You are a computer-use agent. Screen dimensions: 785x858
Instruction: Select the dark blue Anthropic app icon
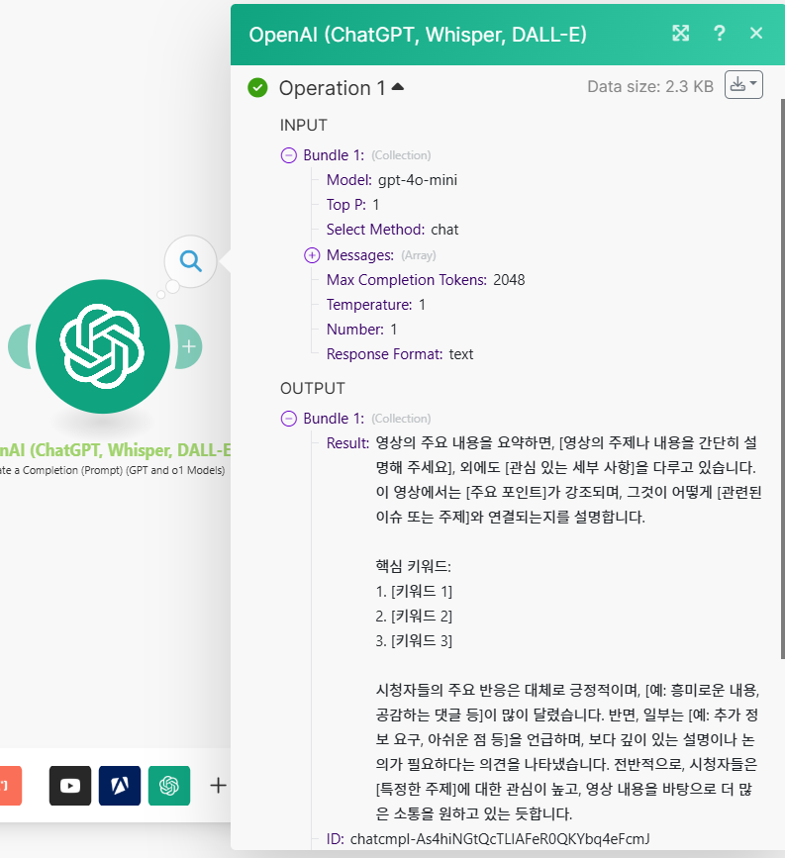point(120,786)
